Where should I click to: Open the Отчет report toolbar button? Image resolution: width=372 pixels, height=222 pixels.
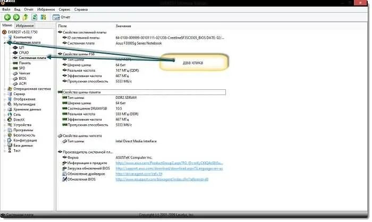pos(62,17)
